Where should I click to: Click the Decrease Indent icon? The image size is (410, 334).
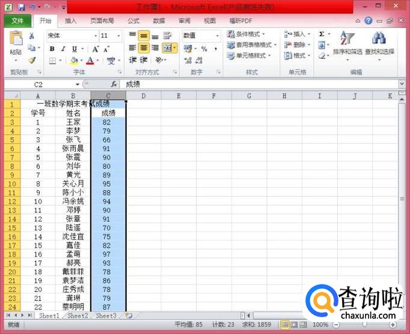[x=133, y=60]
